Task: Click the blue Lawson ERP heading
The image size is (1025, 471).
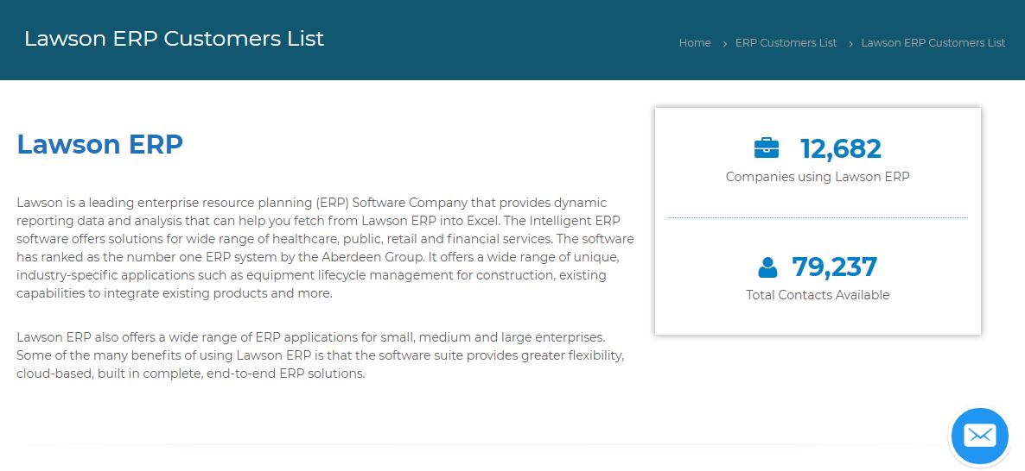Action: point(99,143)
